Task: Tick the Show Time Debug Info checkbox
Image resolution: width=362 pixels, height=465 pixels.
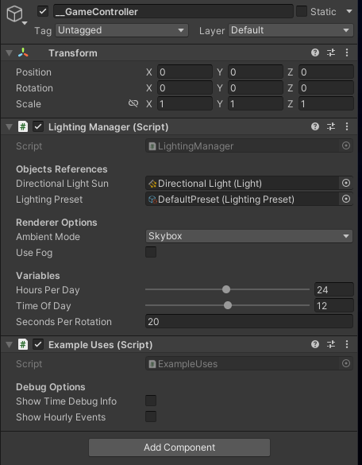Action: pyautogui.click(x=151, y=401)
